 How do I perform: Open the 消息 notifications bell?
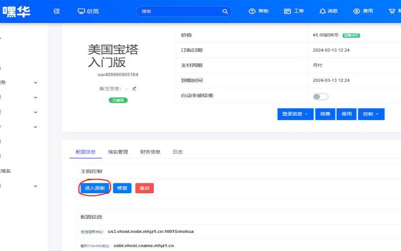coord(322,11)
